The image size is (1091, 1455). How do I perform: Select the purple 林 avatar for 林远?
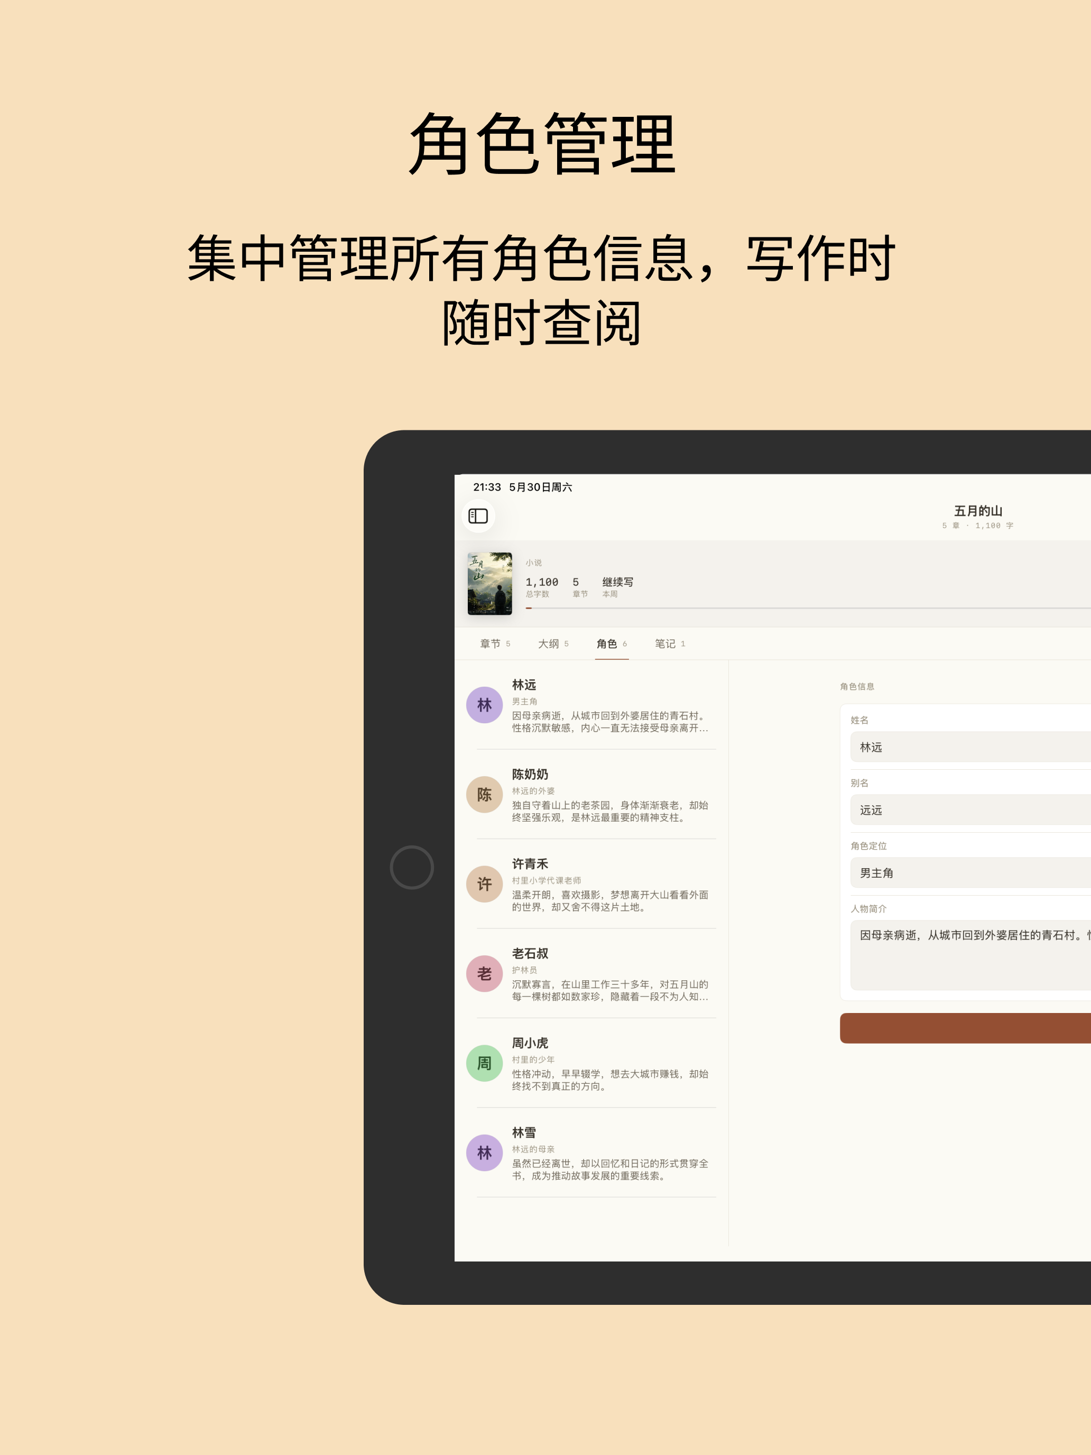pos(485,705)
